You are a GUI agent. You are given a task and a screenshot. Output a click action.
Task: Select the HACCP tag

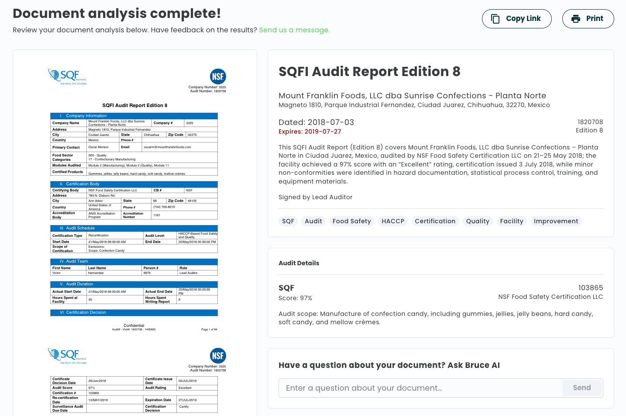point(393,221)
